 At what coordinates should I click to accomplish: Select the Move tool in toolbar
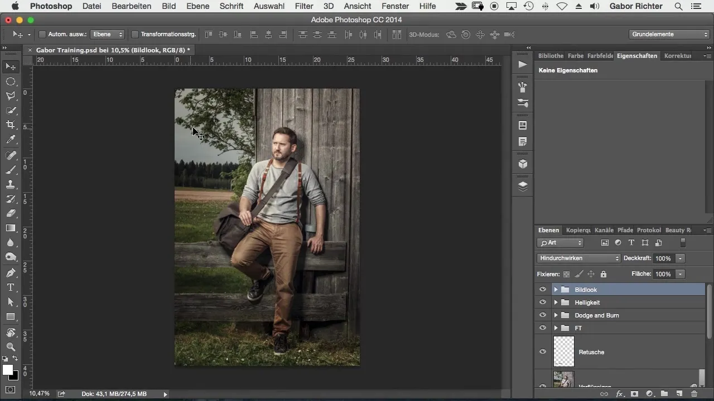coord(11,67)
